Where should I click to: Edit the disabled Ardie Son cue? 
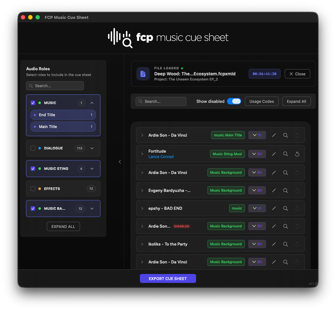[274, 226]
